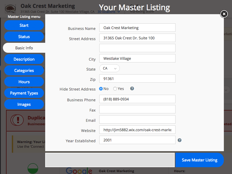
Task: Click the gray status bar beside Save
Action: pos(110,160)
